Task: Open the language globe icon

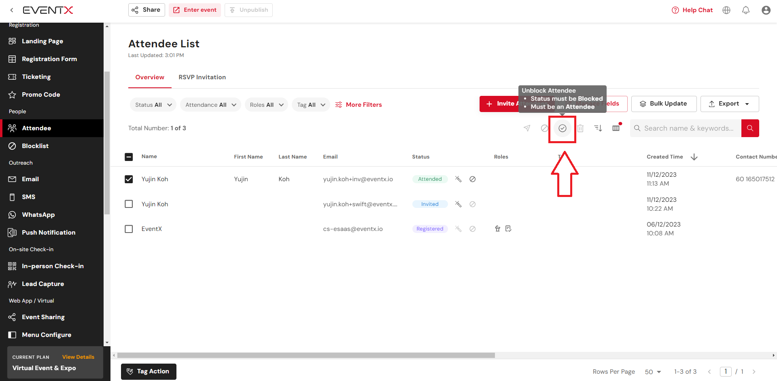Action: [726, 10]
